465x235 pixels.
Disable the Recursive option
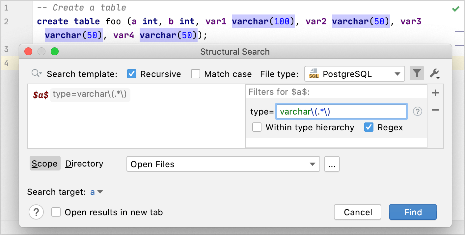click(x=132, y=74)
